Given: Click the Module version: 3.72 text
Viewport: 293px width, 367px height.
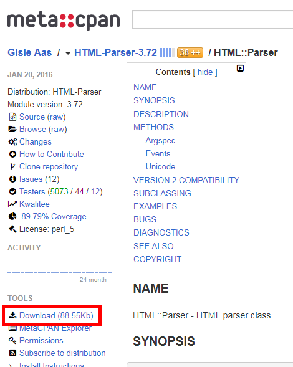Looking at the screenshot, I should 45,105.
